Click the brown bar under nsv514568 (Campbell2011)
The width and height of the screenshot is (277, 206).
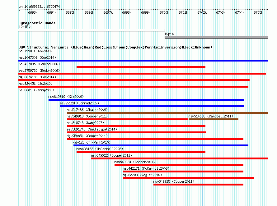[214, 119]
